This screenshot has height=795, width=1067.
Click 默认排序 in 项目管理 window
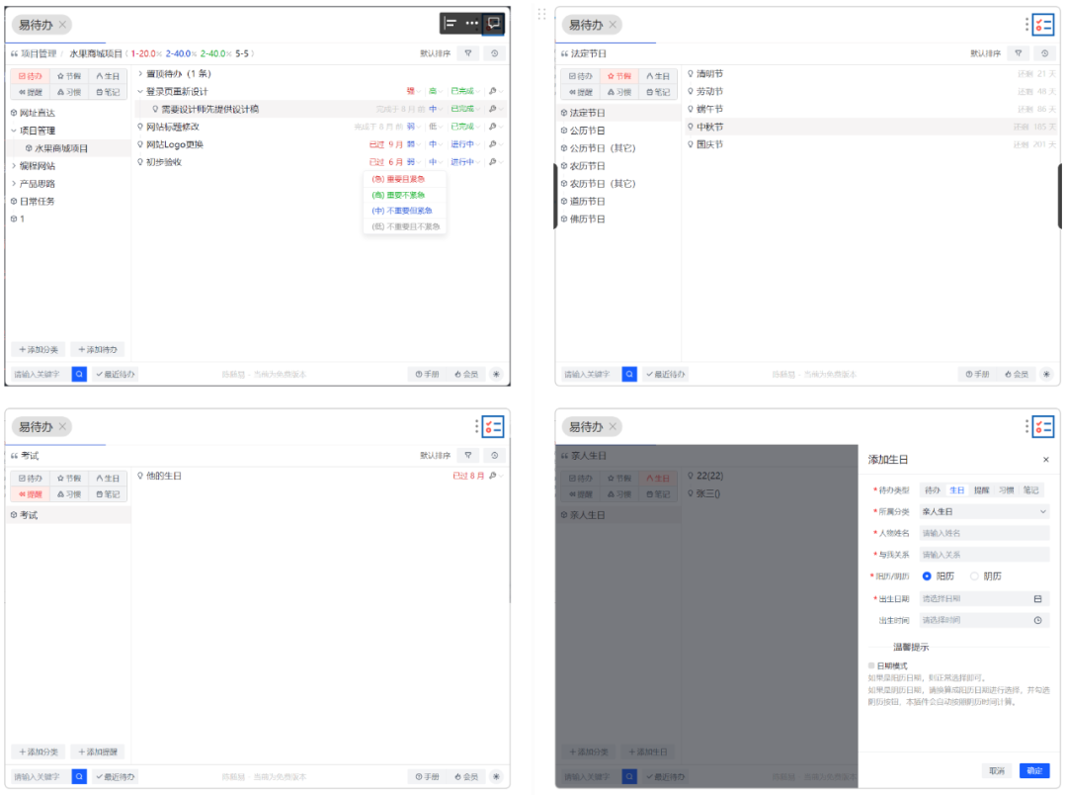(436, 53)
